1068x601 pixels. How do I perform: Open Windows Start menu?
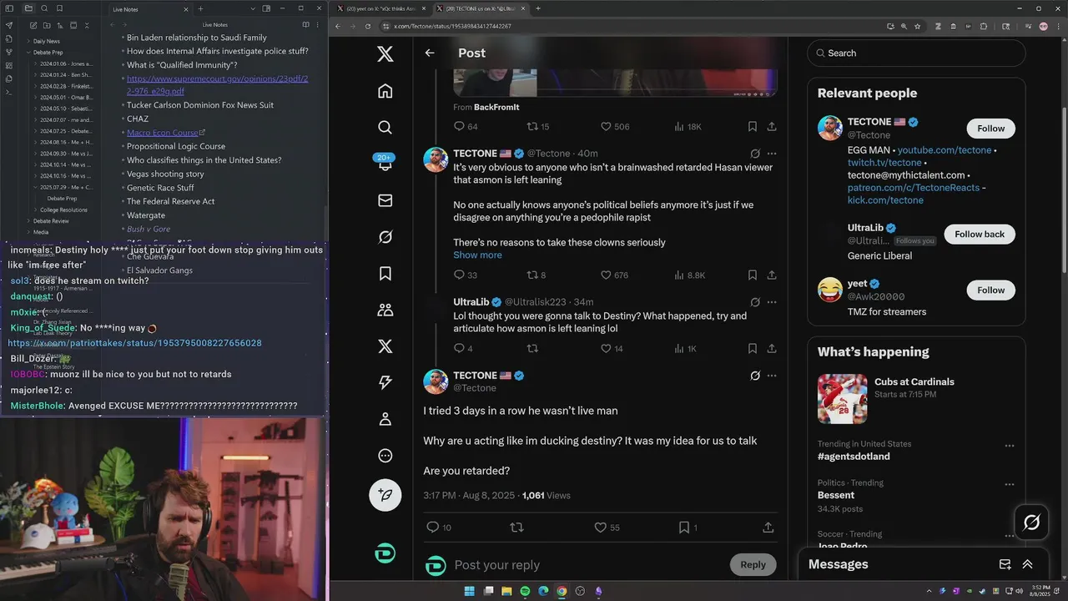click(x=469, y=591)
